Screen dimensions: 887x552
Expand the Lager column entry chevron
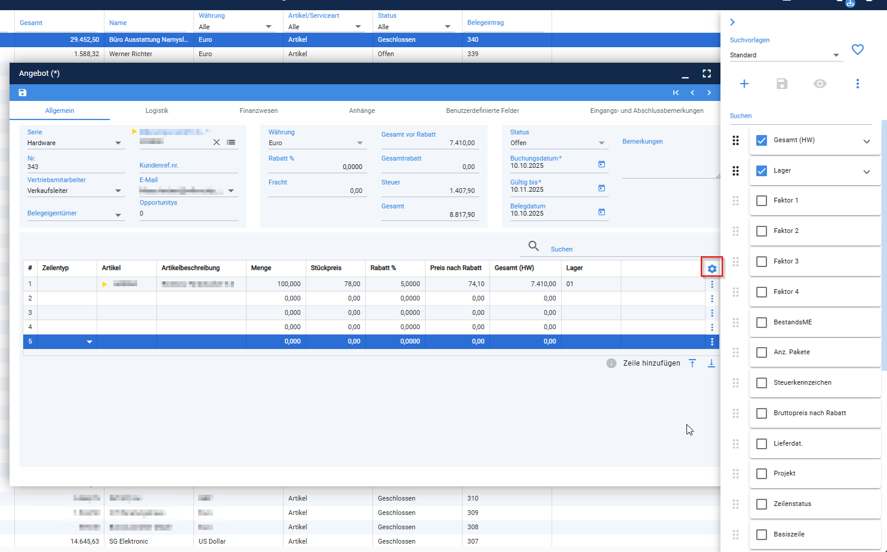click(867, 172)
